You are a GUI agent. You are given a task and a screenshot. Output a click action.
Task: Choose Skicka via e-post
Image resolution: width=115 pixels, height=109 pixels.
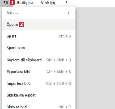(39, 95)
